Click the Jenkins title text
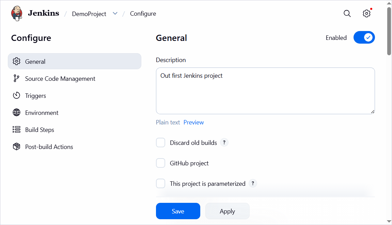Screen dimensions: 392x225 (44, 13)
